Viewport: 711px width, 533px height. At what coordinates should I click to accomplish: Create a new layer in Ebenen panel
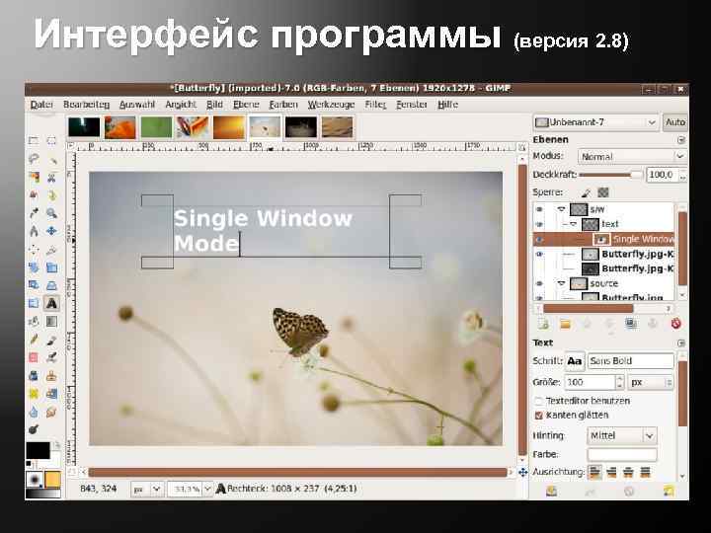(x=543, y=324)
